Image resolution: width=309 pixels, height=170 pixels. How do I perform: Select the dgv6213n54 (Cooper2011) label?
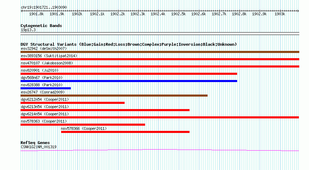45,107
